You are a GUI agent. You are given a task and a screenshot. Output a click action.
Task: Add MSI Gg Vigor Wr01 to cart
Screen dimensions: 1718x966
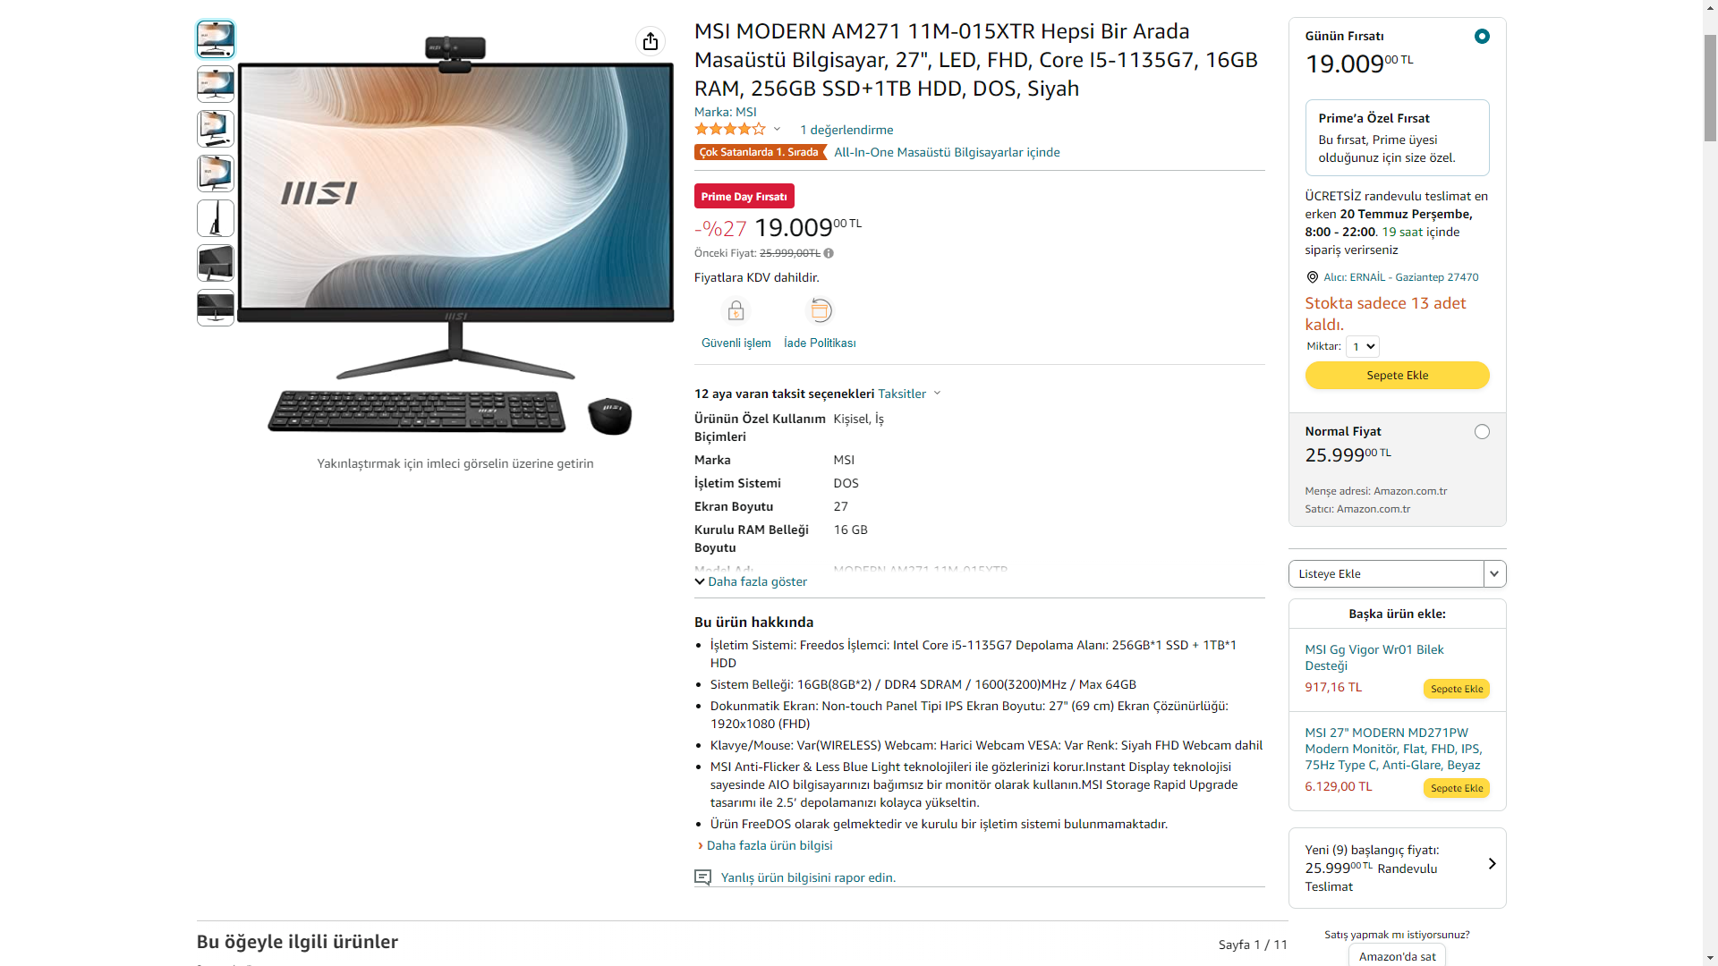click(x=1456, y=689)
